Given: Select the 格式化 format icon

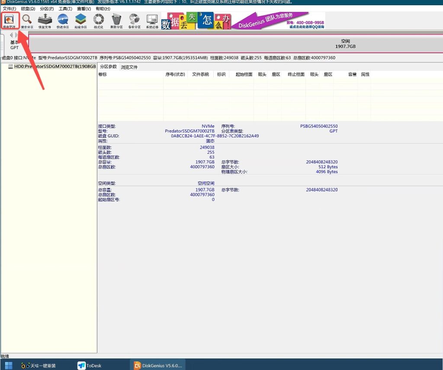Looking at the screenshot, I should 98,20.
